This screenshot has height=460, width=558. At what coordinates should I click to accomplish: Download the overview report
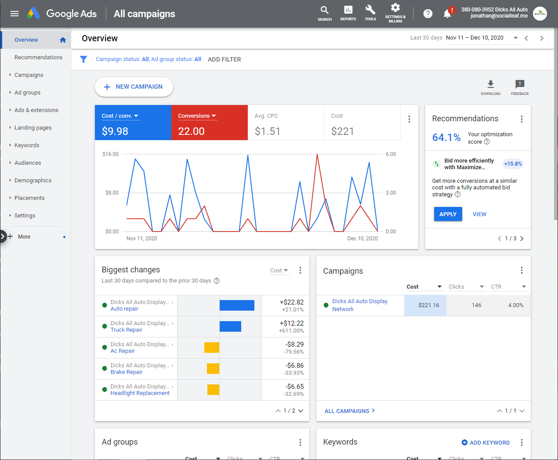pos(491,87)
